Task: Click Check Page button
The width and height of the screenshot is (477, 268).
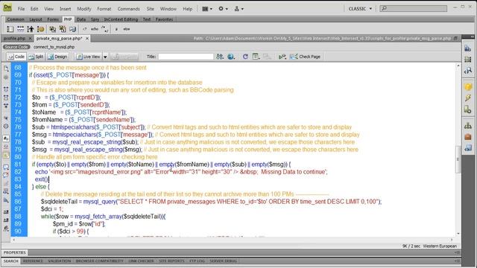Action: [306, 57]
